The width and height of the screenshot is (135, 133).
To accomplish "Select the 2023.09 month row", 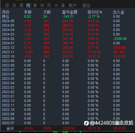I will [8, 61].
